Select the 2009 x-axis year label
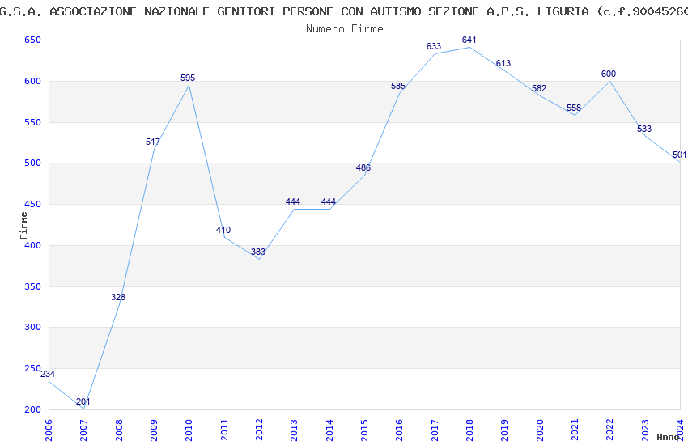Screen dimensions: 688x445 click(154, 430)
